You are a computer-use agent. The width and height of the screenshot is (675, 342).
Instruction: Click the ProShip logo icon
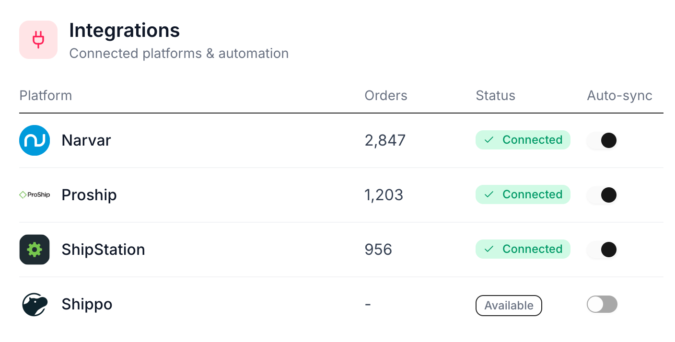(x=35, y=195)
